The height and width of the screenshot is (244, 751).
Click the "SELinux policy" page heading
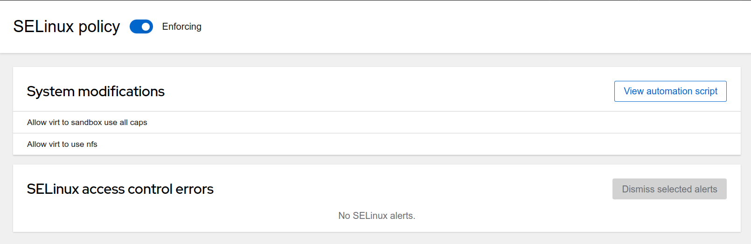[66, 26]
